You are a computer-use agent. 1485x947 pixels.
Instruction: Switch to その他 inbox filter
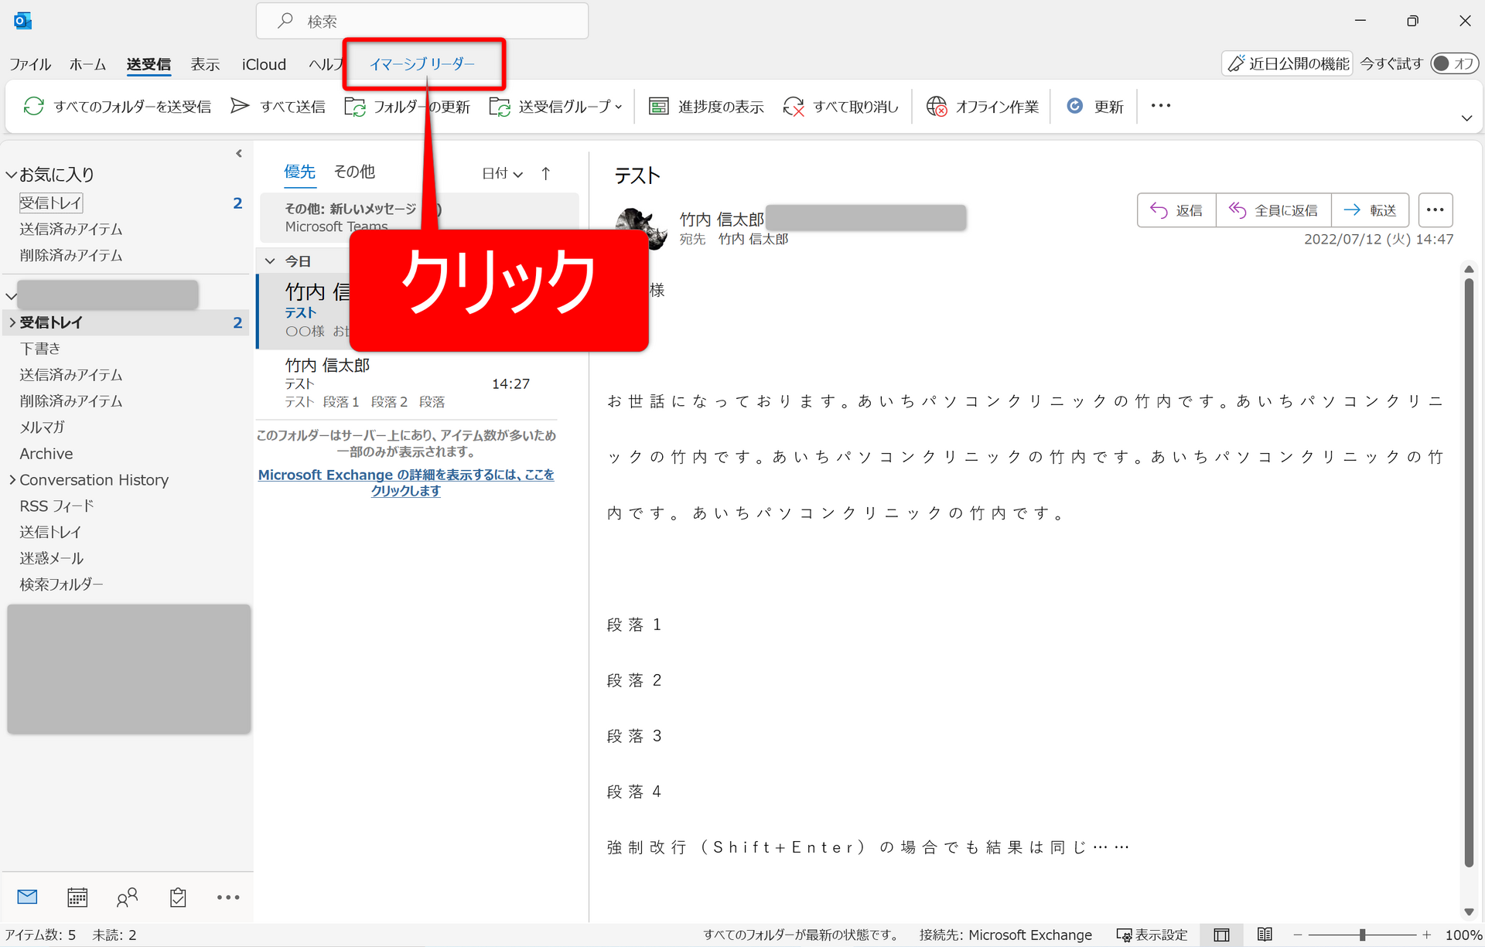pos(354,172)
